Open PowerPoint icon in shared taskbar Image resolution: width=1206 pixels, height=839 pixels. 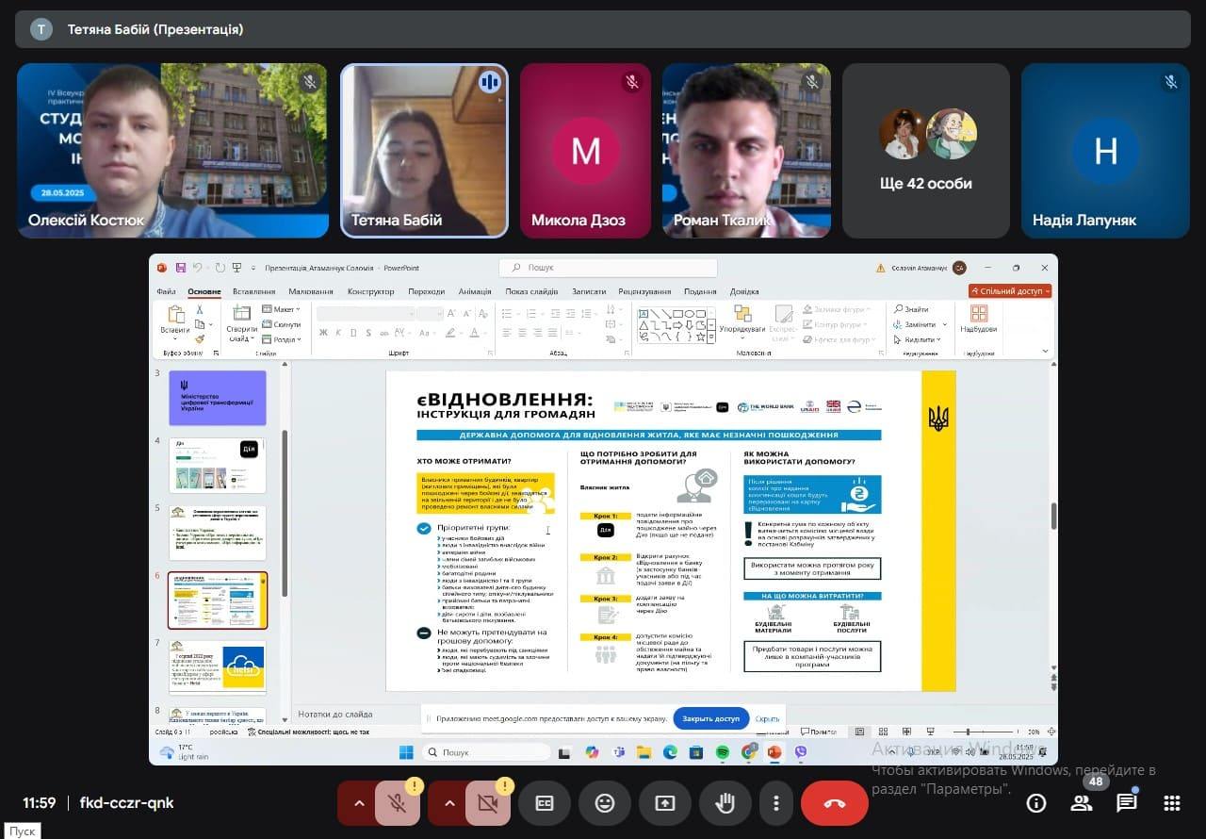tap(774, 752)
